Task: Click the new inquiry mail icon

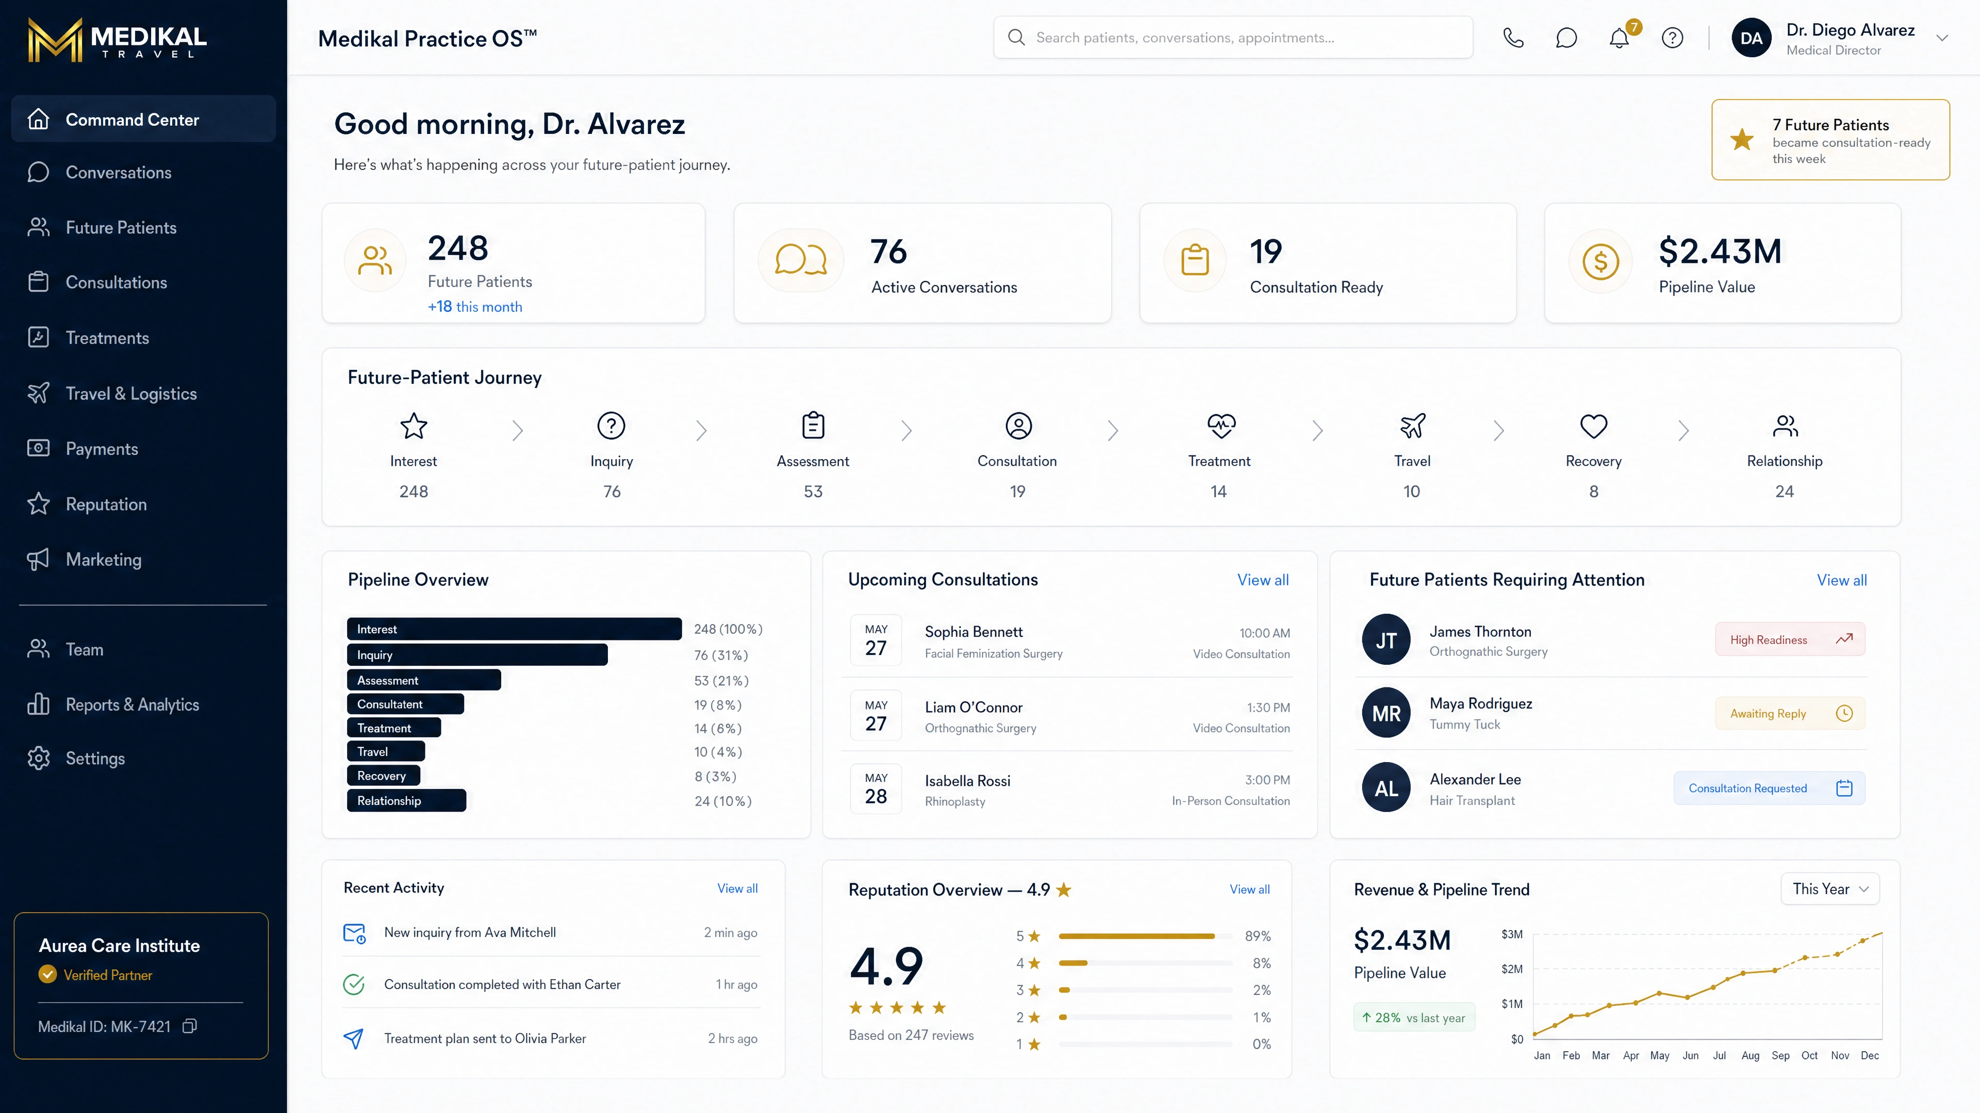Action: [x=354, y=933]
